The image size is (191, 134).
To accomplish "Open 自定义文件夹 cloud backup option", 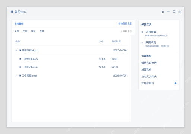I will [x=149, y=77].
